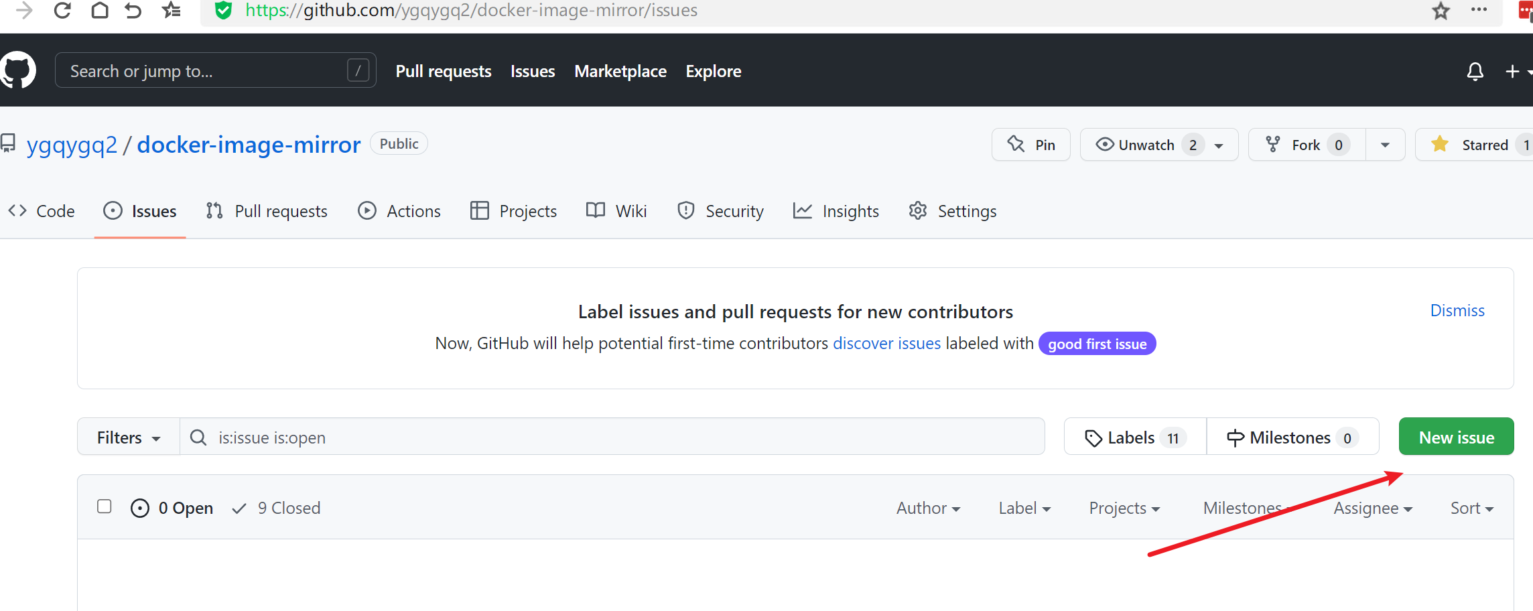This screenshot has height=611, width=1533.
Task: Expand the Fork options dropdown arrow
Action: (x=1385, y=145)
